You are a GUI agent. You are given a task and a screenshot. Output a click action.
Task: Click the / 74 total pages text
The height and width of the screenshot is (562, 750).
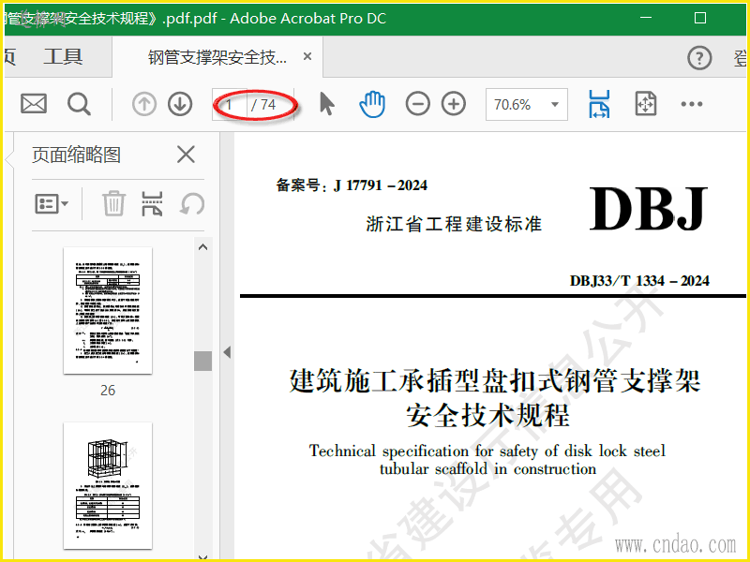(x=263, y=104)
